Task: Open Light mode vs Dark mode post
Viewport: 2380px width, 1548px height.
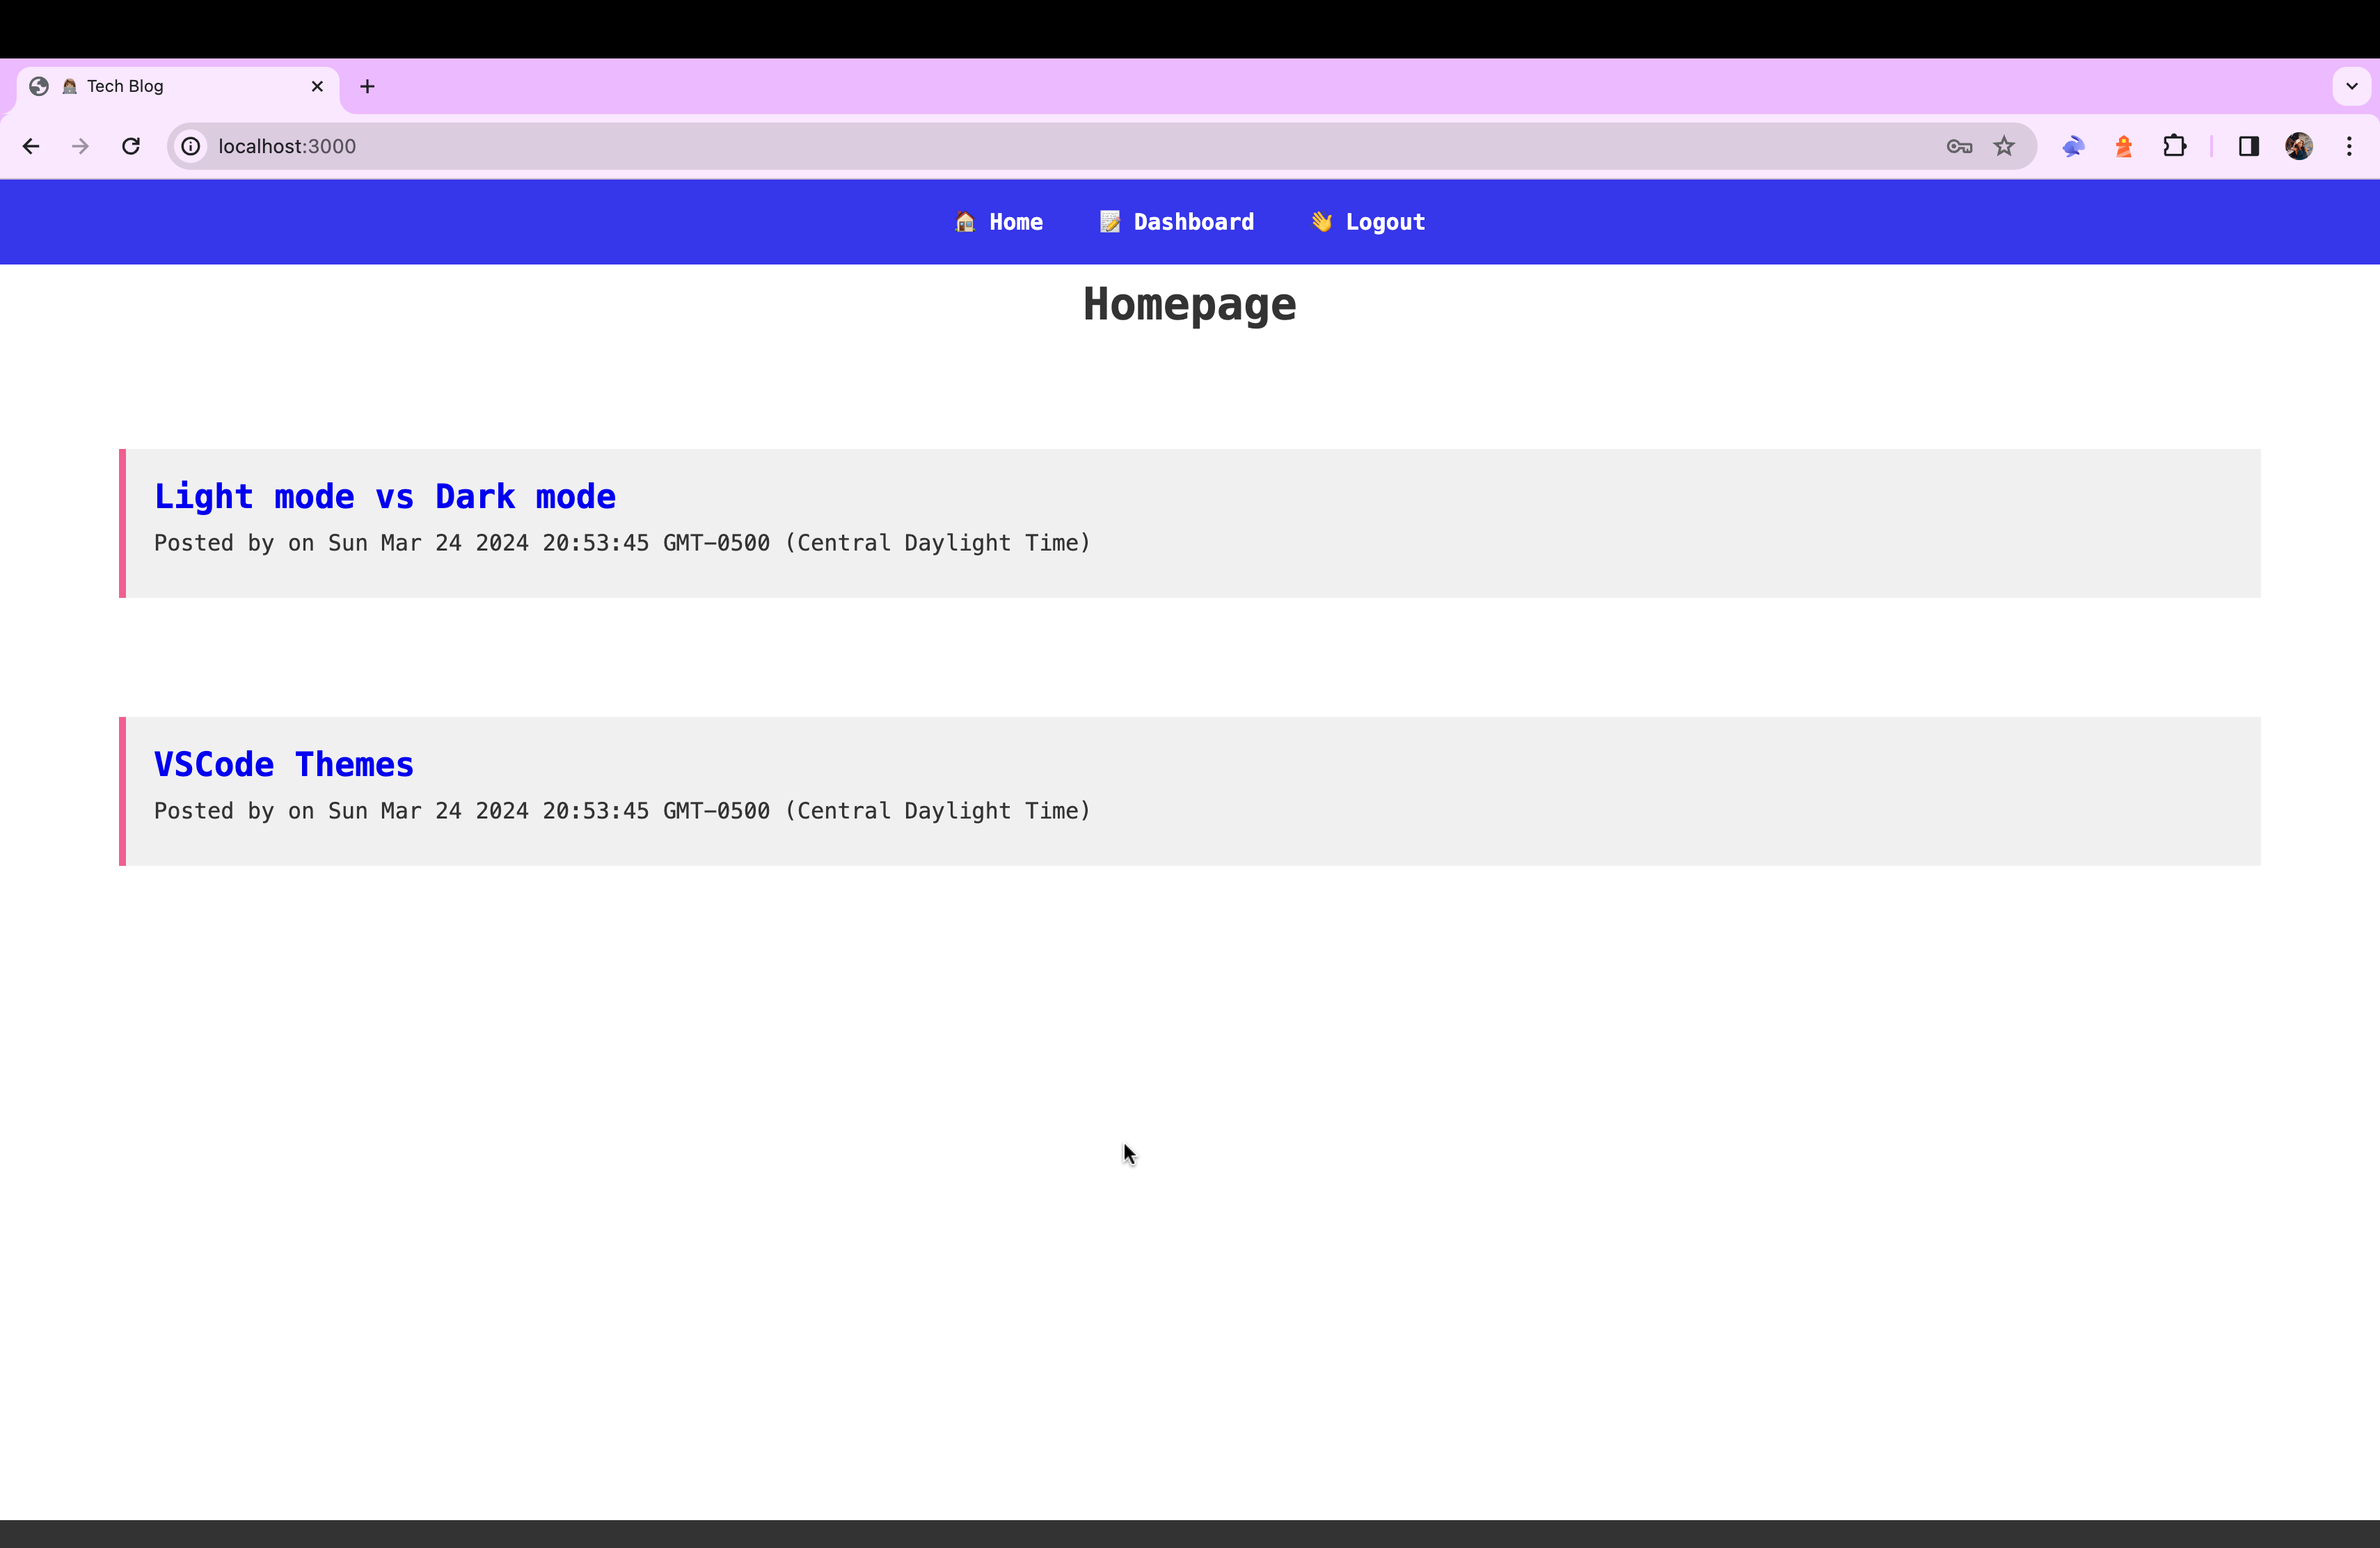Action: click(x=385, y=496)
